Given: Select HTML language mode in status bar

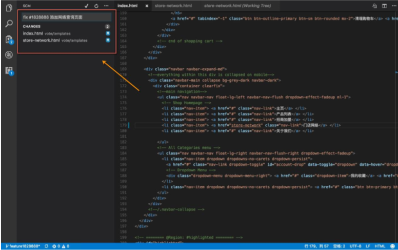Looking at the screenshot, I should [380, 246].
